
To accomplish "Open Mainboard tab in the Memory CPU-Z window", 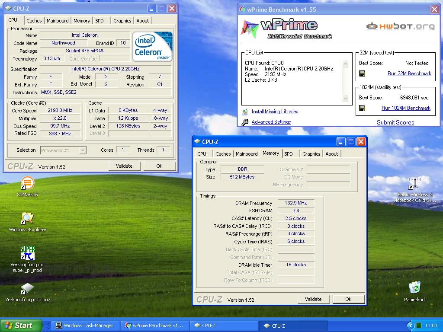I will tap(247, 154).
